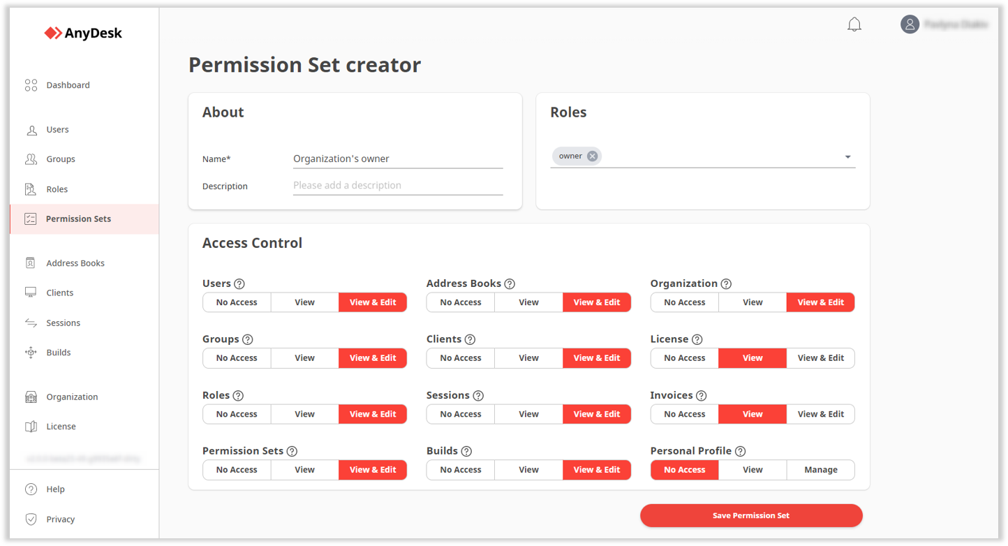This screenshot has height=546, width=1008.
Task: Open Address Books from the sidebar
Action: pos(75,263)
